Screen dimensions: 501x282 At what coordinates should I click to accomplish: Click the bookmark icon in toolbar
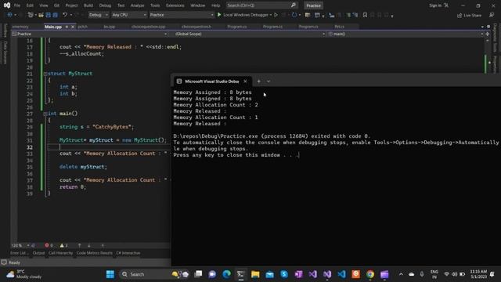pos(365,15)
